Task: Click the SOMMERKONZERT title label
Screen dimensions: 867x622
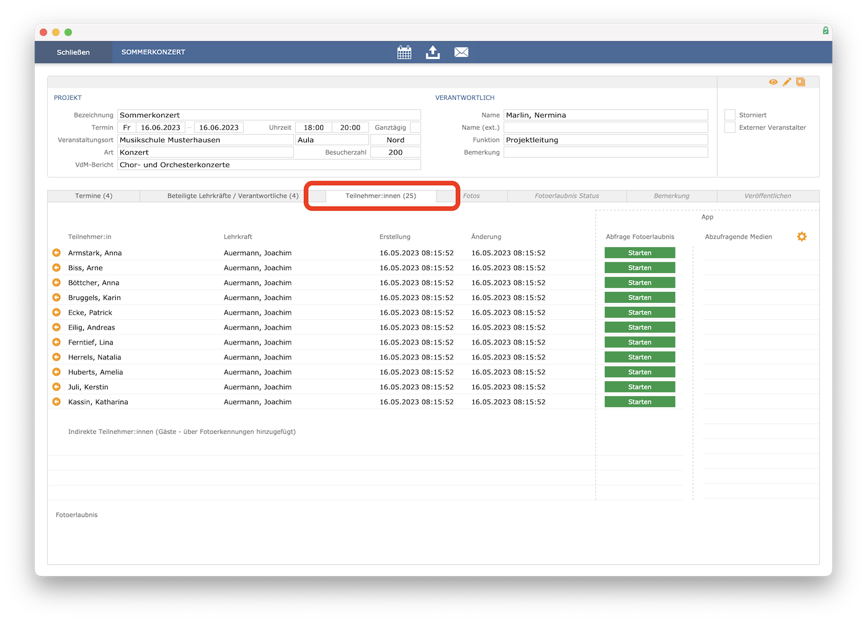Action: coord(153,52)
